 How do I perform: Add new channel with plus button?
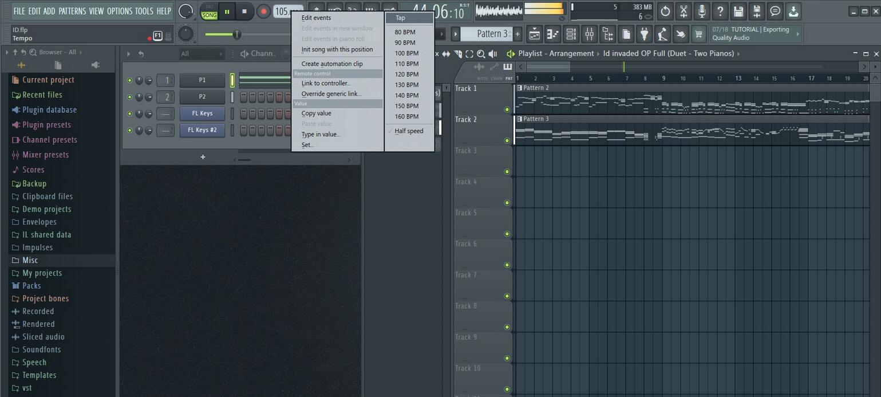click(x=203, y=157)
